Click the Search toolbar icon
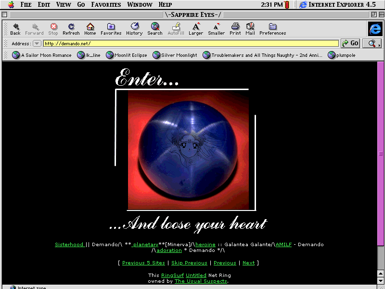This screenshot has height=289, width=385. (x=155, y=27)
